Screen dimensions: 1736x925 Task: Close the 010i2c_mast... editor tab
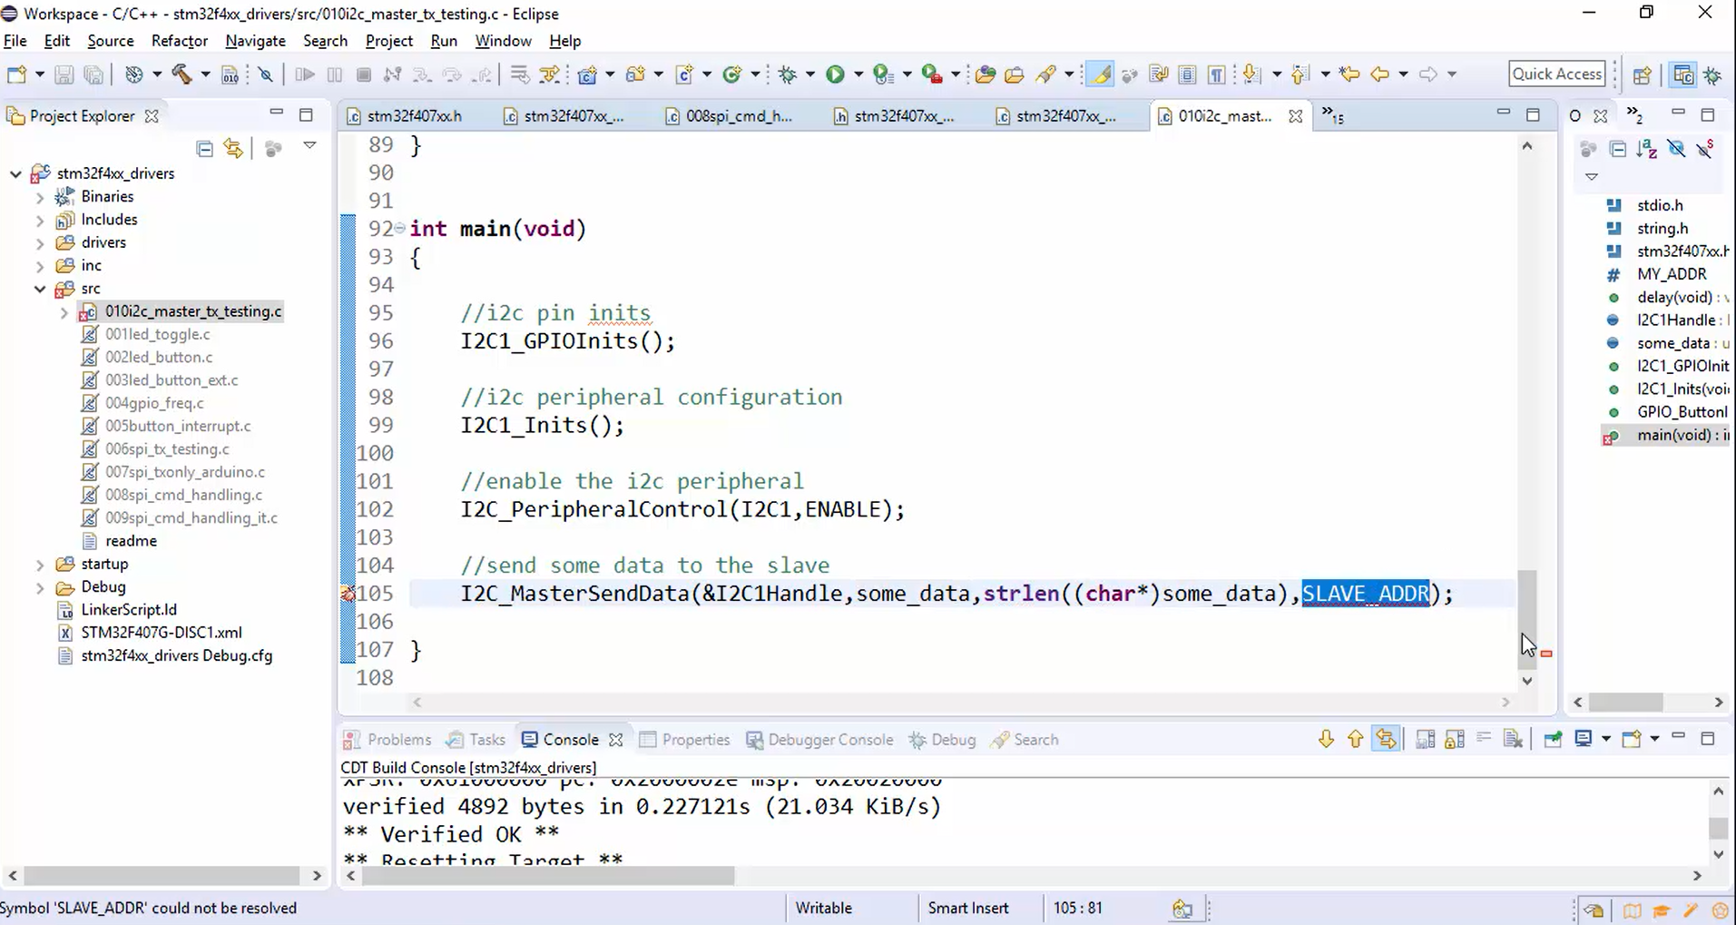pos(1295,116)
